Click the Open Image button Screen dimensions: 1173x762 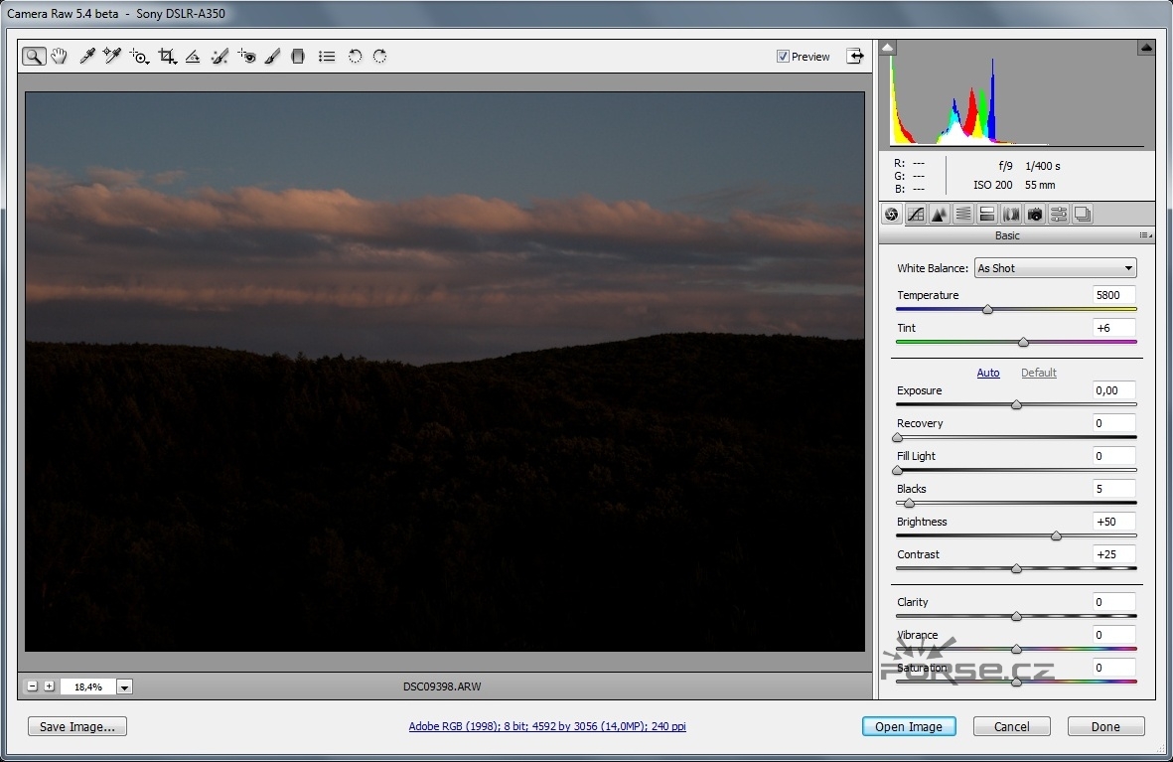pyautogui.click(x=909, y=726)
